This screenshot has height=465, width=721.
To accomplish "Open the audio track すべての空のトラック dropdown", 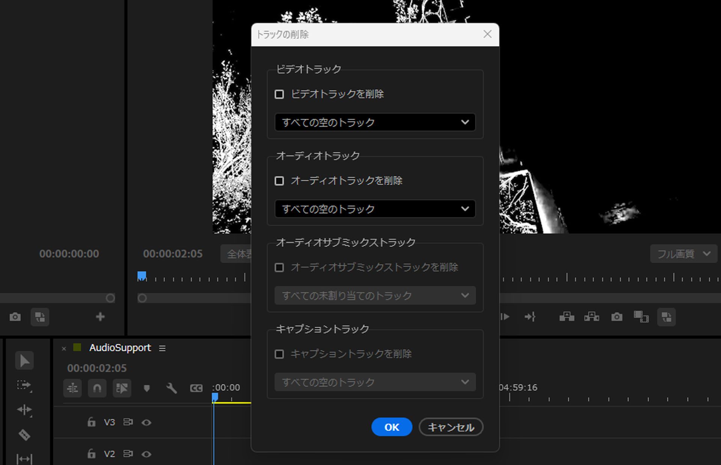I will (375, 209).
